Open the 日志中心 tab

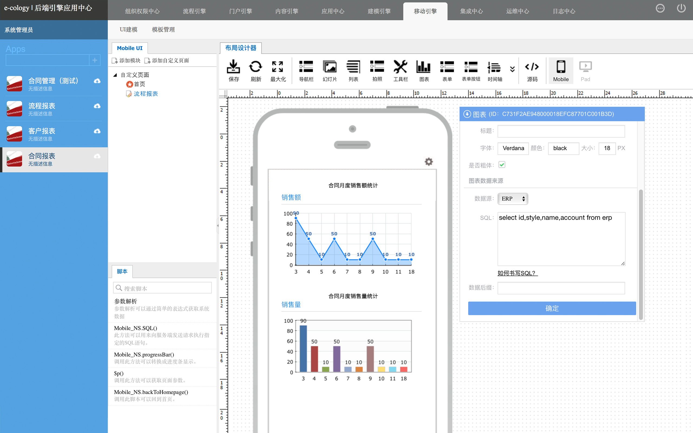(564, 11)
